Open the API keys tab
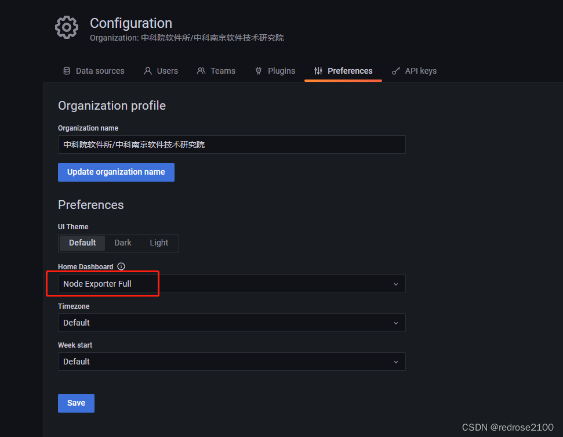 pyautogui.click(x=420, y=71)
